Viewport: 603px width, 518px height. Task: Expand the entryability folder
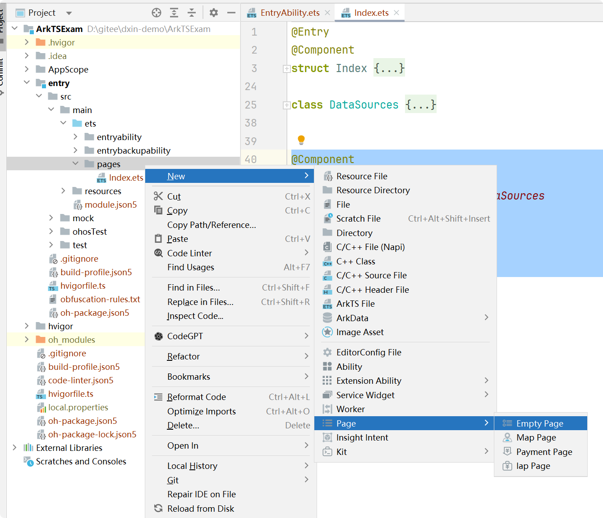coord(75,136)
